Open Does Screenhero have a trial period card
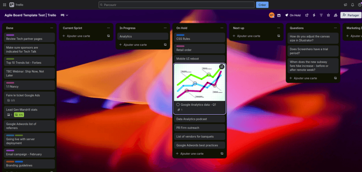 tap(313, 51)
